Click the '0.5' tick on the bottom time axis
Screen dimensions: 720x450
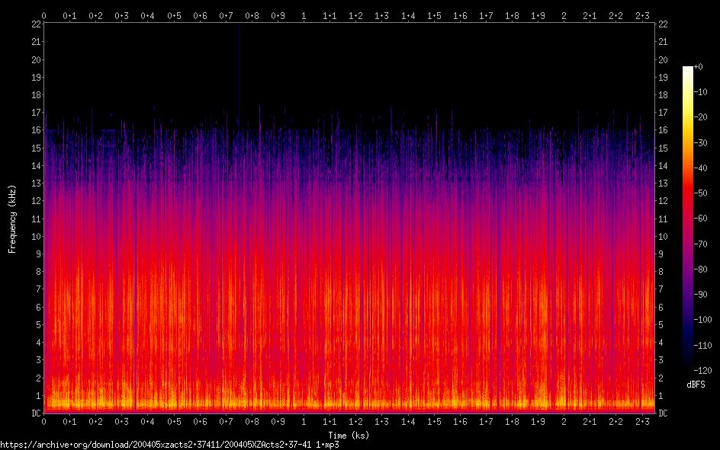[174, 422]
